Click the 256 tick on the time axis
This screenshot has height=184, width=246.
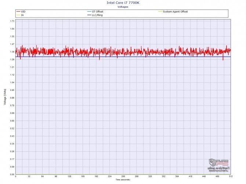tap(123, 177)
